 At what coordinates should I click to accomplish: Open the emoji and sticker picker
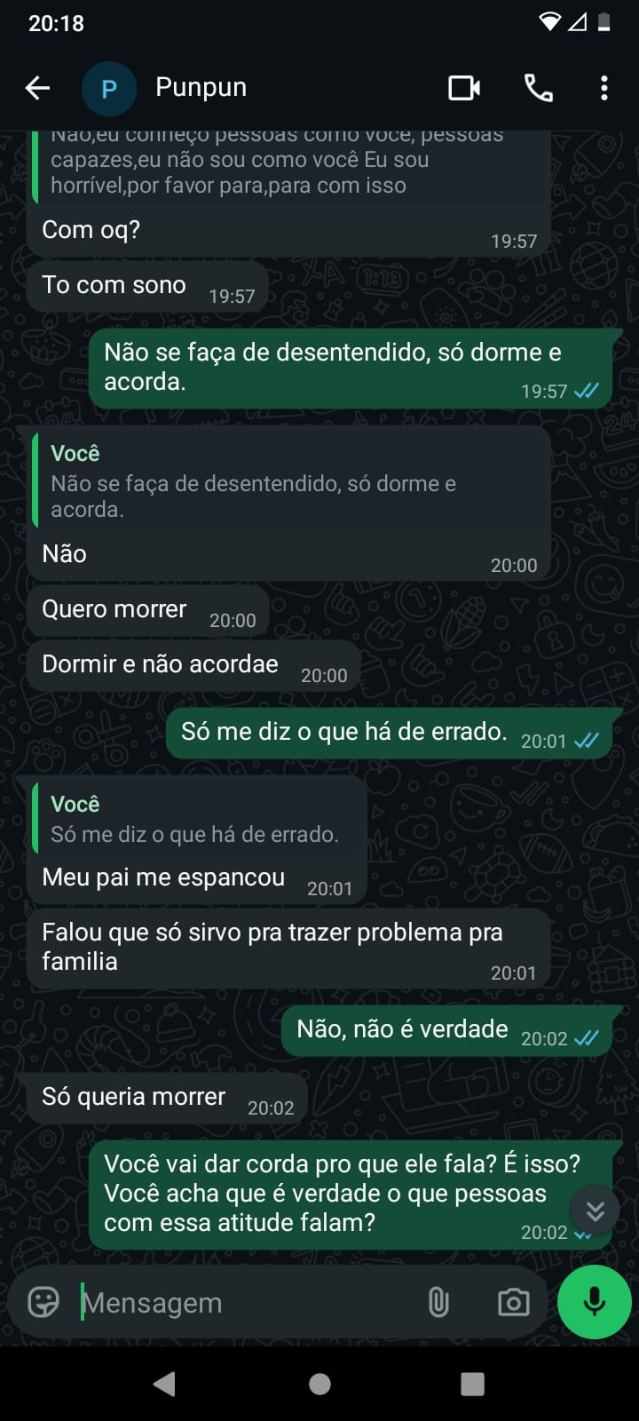click(43, 1302)
